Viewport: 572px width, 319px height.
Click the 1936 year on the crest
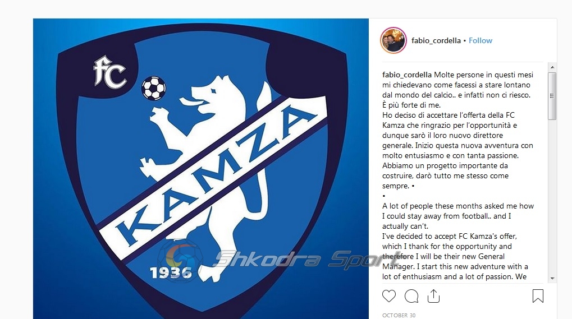(x=171, y=272)
